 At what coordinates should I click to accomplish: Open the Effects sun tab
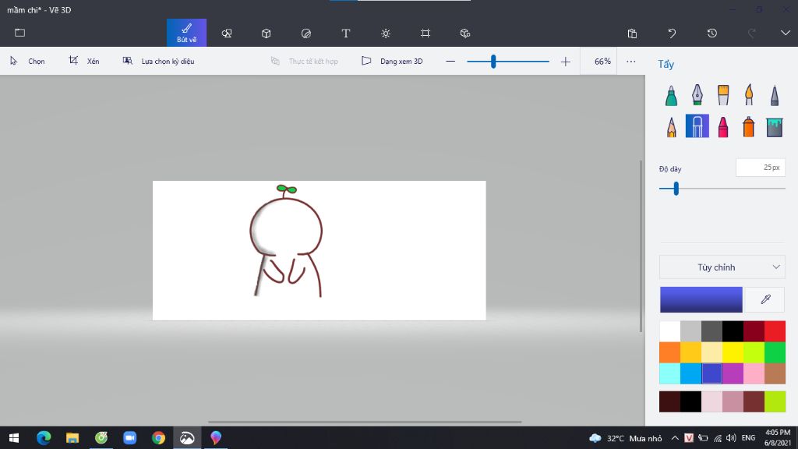coord(386,33)
